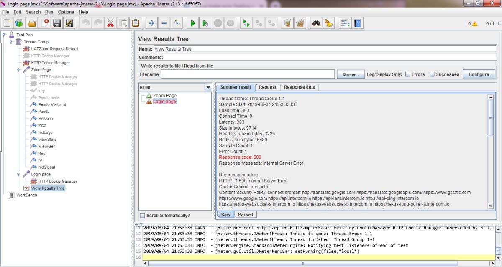Select View Results Tree in tree

48,188
